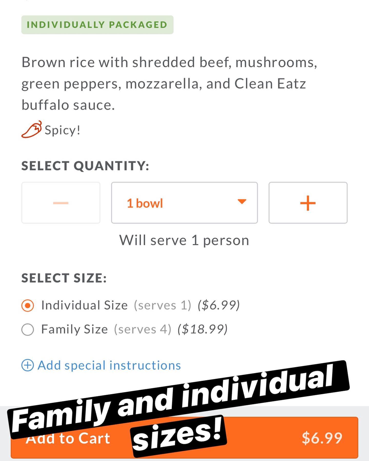Click the brown rice bowl description text
The width and height of the screenshot is (369, 461).
(169, 84)
